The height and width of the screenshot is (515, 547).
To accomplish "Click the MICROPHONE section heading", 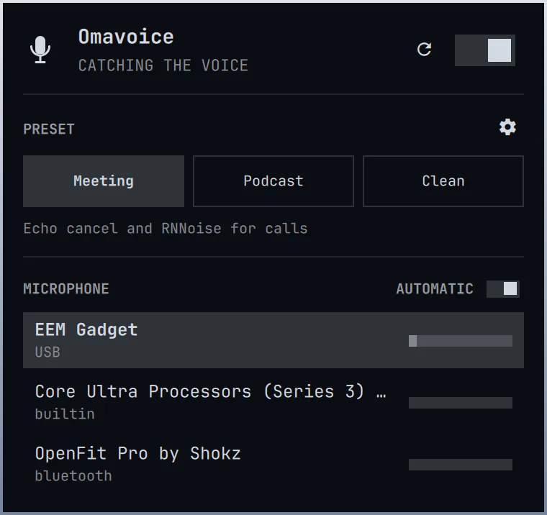I will click(66, 288).
